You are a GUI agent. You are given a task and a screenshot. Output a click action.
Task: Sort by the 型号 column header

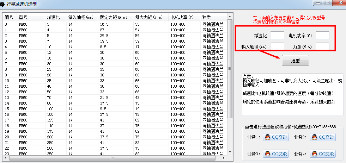[x=31, y=17]
